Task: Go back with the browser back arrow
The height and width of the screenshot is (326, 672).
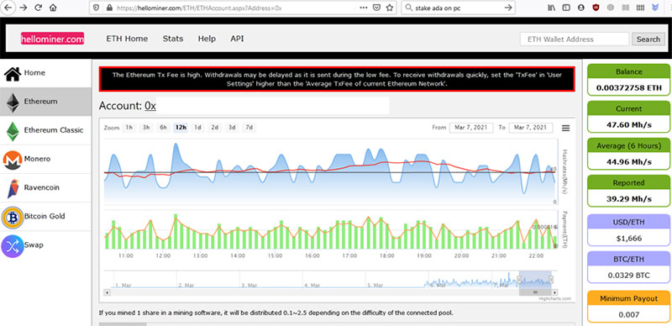Action: (8, 8)
